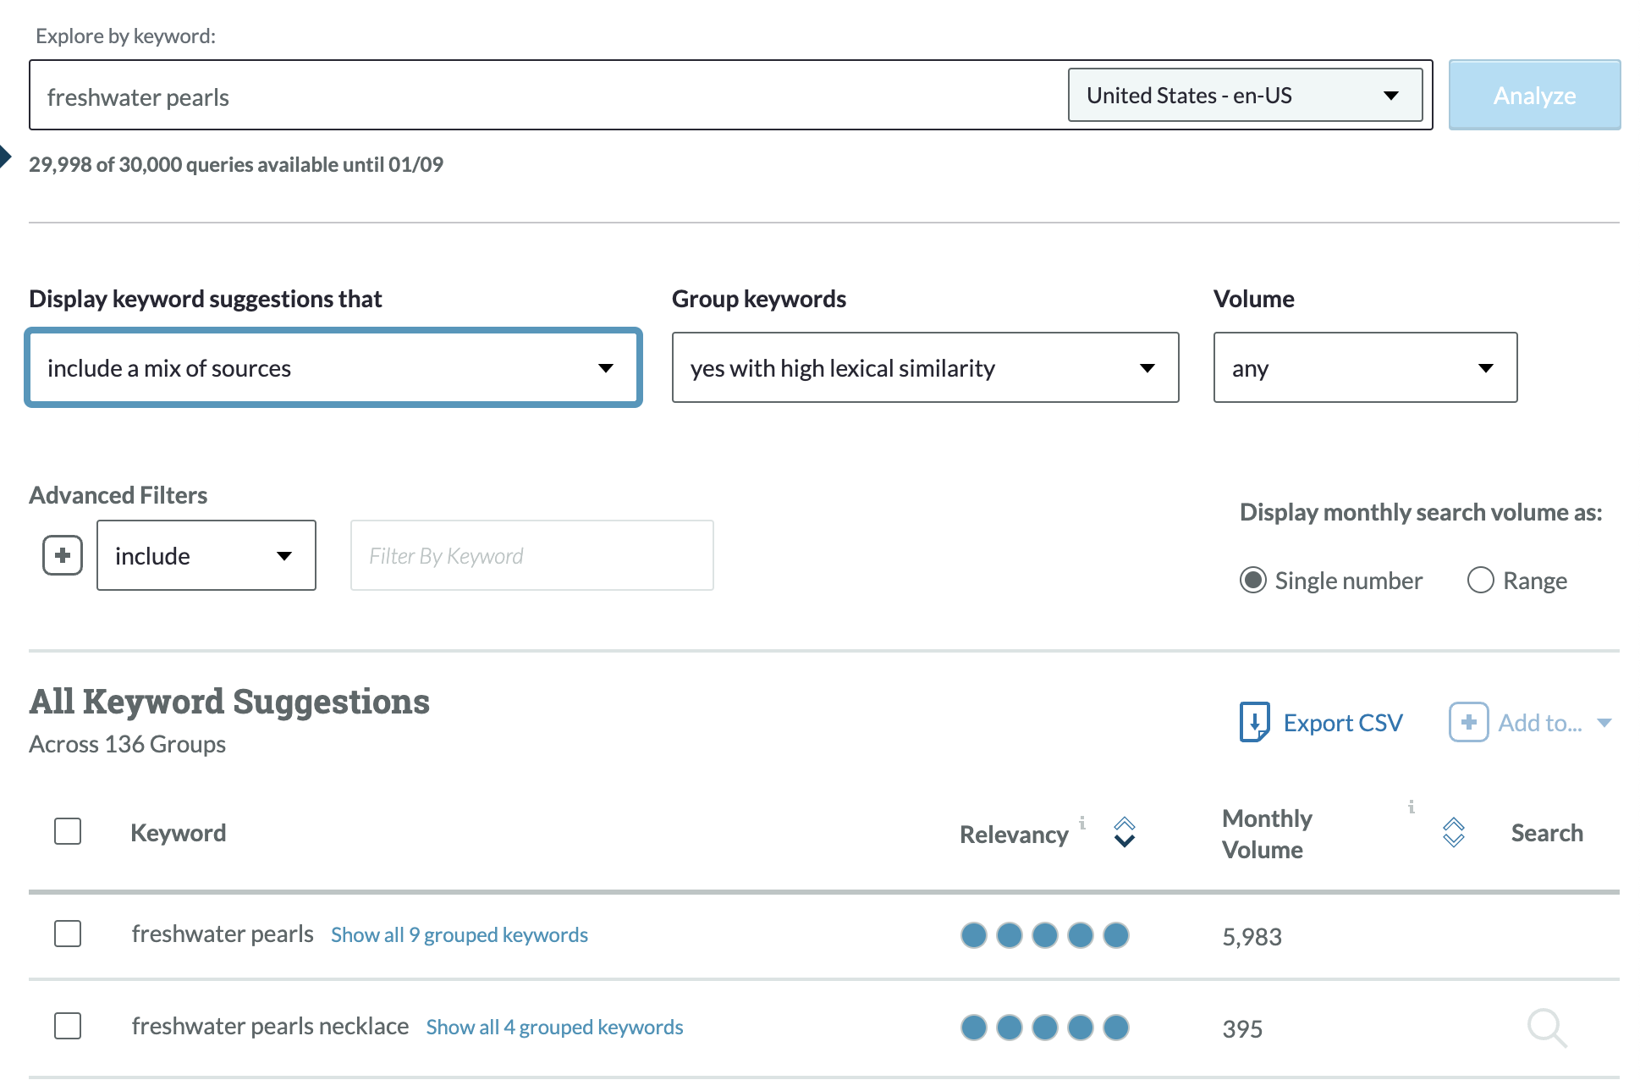
Task: Click the Add to plus icon
Action: click(1468, 722)
